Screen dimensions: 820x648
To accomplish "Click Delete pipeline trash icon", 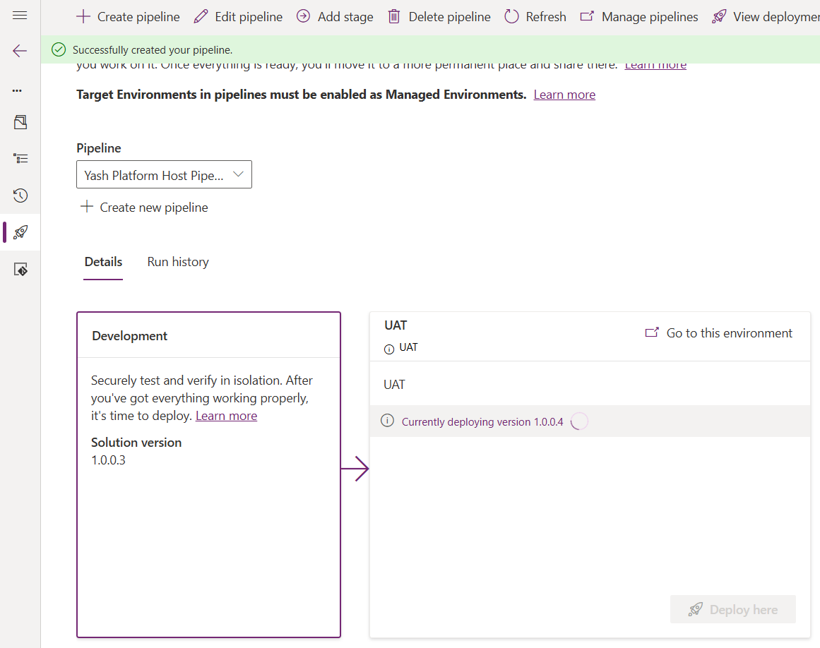I will click(394, 17).
